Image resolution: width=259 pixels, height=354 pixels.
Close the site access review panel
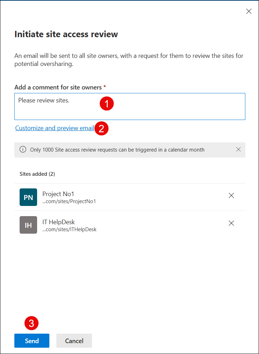[x=249, y=11]
